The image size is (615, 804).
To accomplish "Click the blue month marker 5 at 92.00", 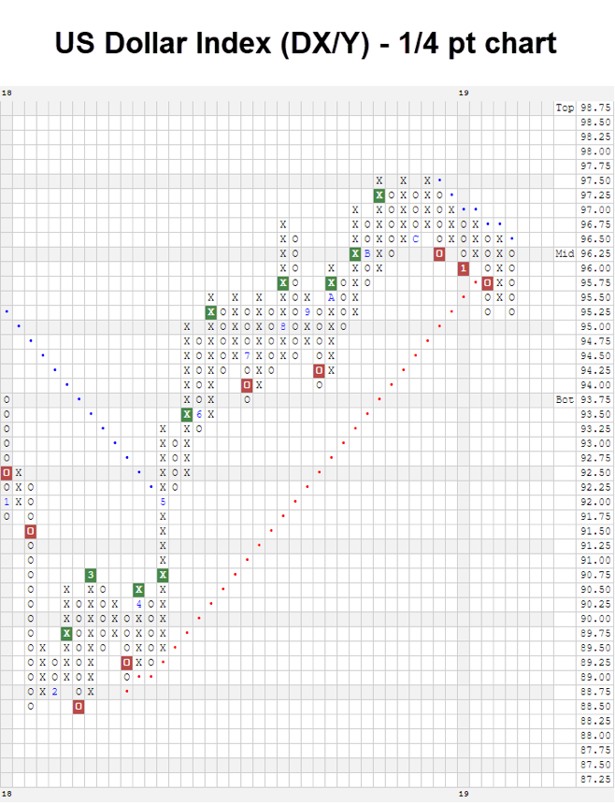I will (163, 502).
